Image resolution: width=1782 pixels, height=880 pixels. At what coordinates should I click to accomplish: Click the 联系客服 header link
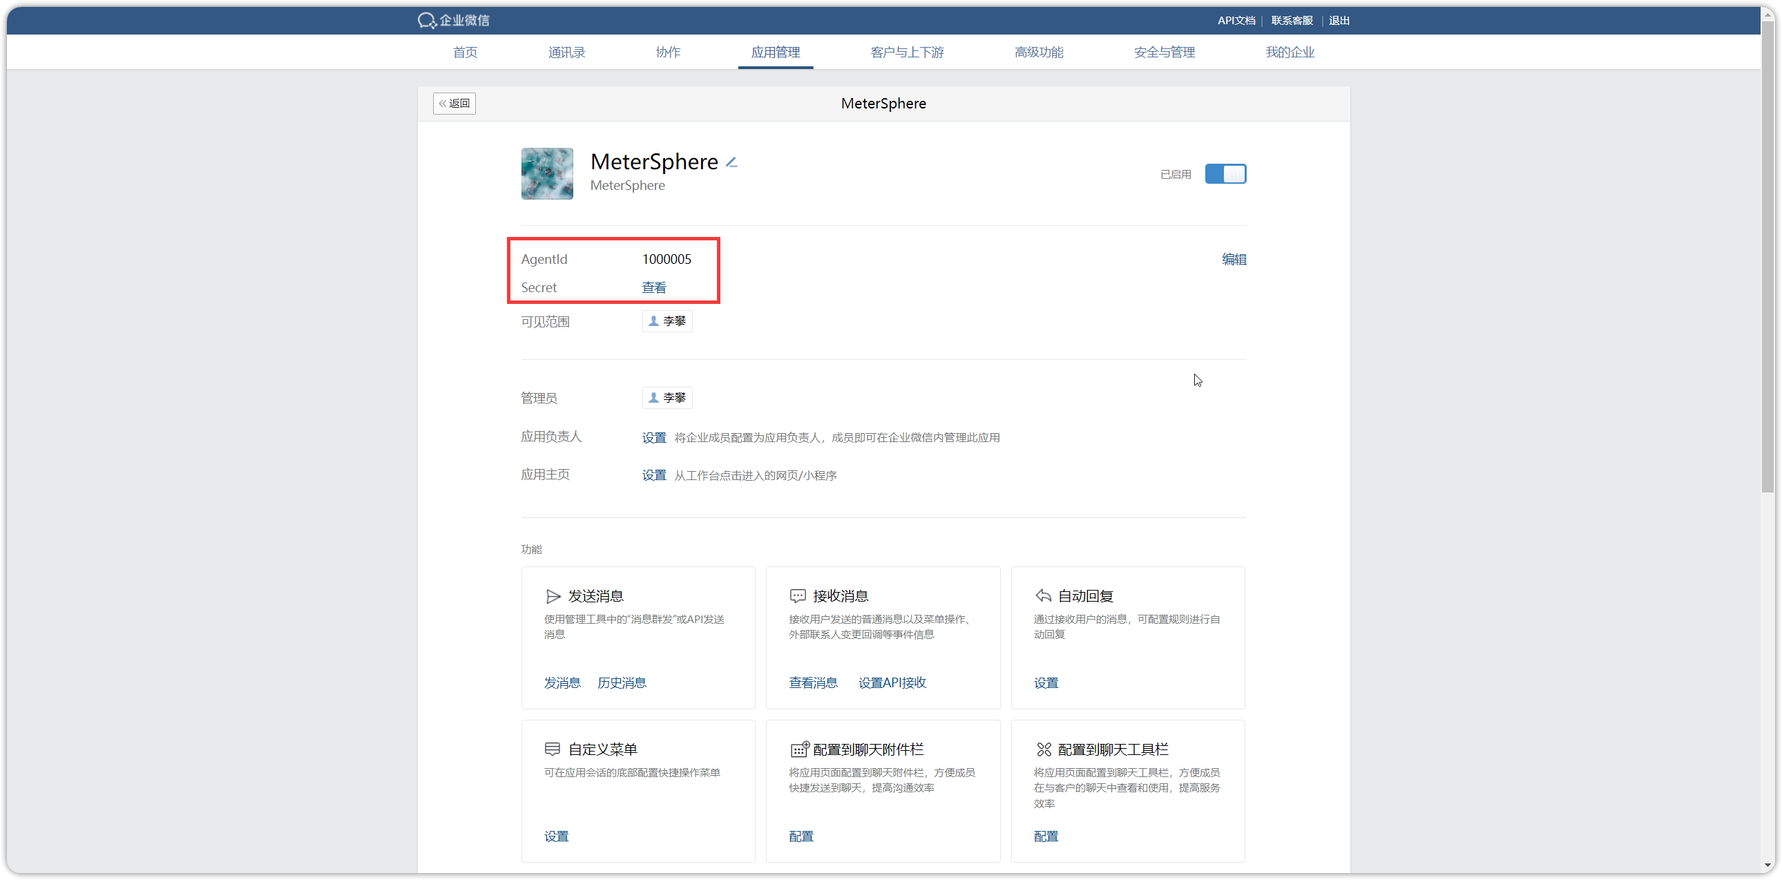(1292, 21)
